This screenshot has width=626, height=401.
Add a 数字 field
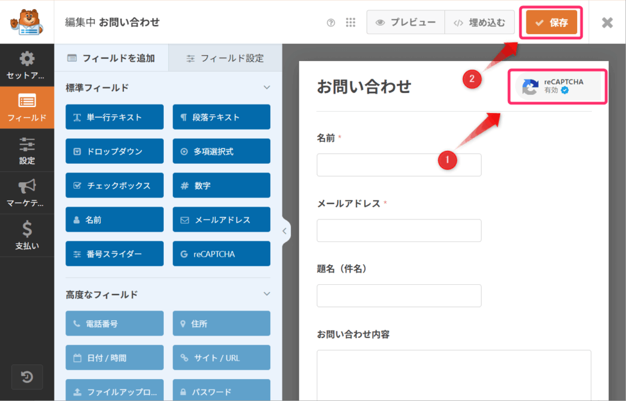(x=221, y=185)
